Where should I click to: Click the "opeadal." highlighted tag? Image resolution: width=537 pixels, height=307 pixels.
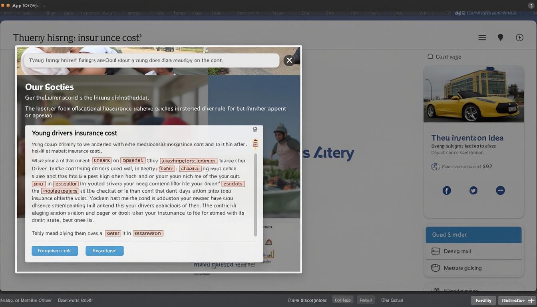(133, 160)
